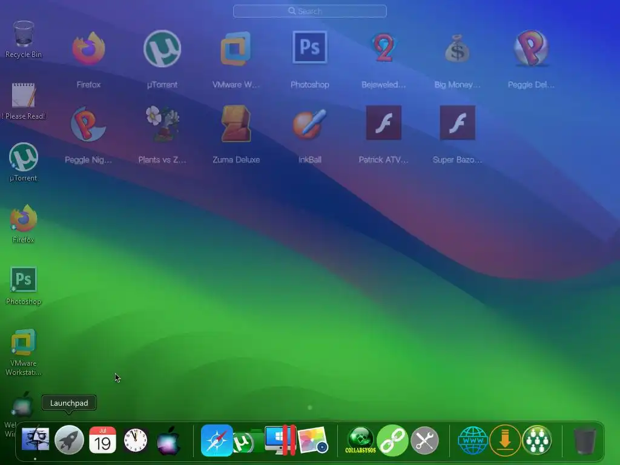The height and width of the screenshot is (465, 620).
Task: Open the Calendar dock icon showing Jul 19
Action: click(x=102, y=440)
